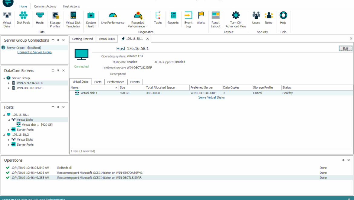Close the Operations panel
This screenshot has width=354, height=200.
pos(349,160)
